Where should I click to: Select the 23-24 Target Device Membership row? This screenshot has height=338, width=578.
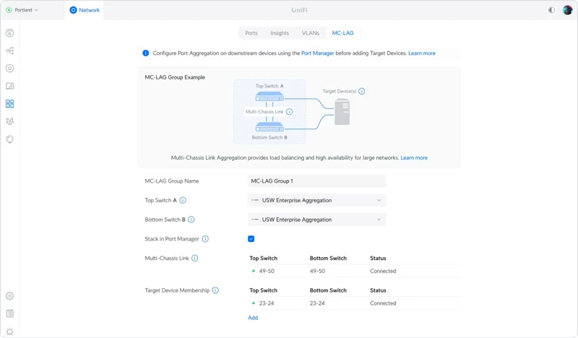point(354,303)
